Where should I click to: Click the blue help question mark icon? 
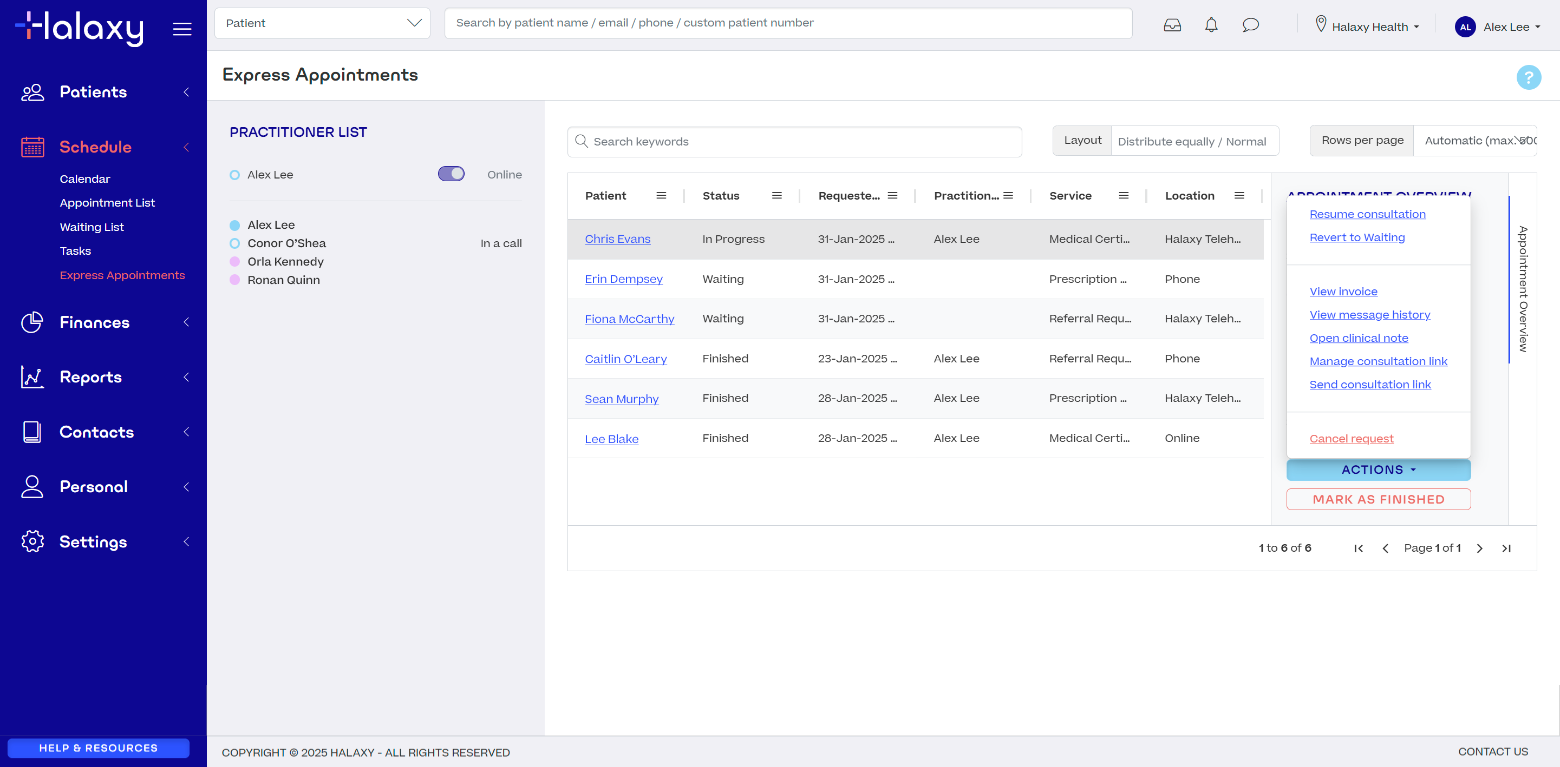coord(1528,77)
